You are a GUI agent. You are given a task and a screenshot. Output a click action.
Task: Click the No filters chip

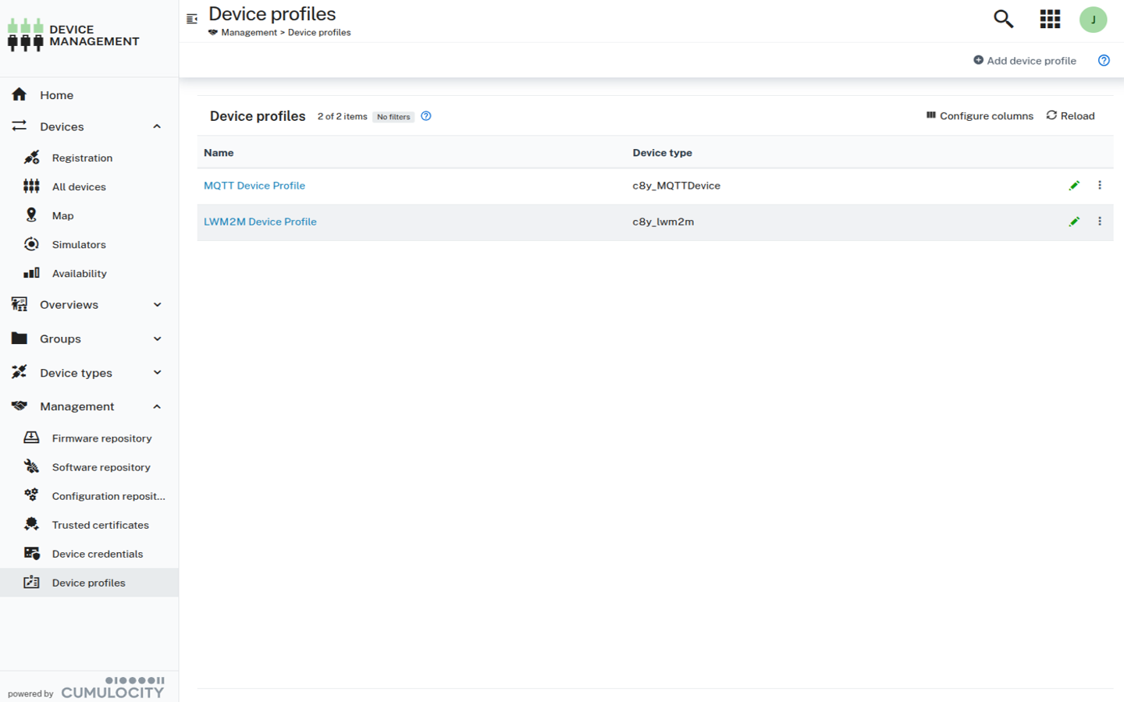pyautogui.click(x=393, y=116)
